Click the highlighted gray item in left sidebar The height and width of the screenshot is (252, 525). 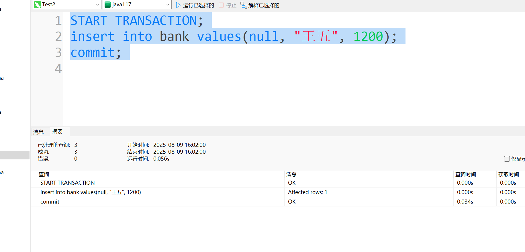click(15, 155)
